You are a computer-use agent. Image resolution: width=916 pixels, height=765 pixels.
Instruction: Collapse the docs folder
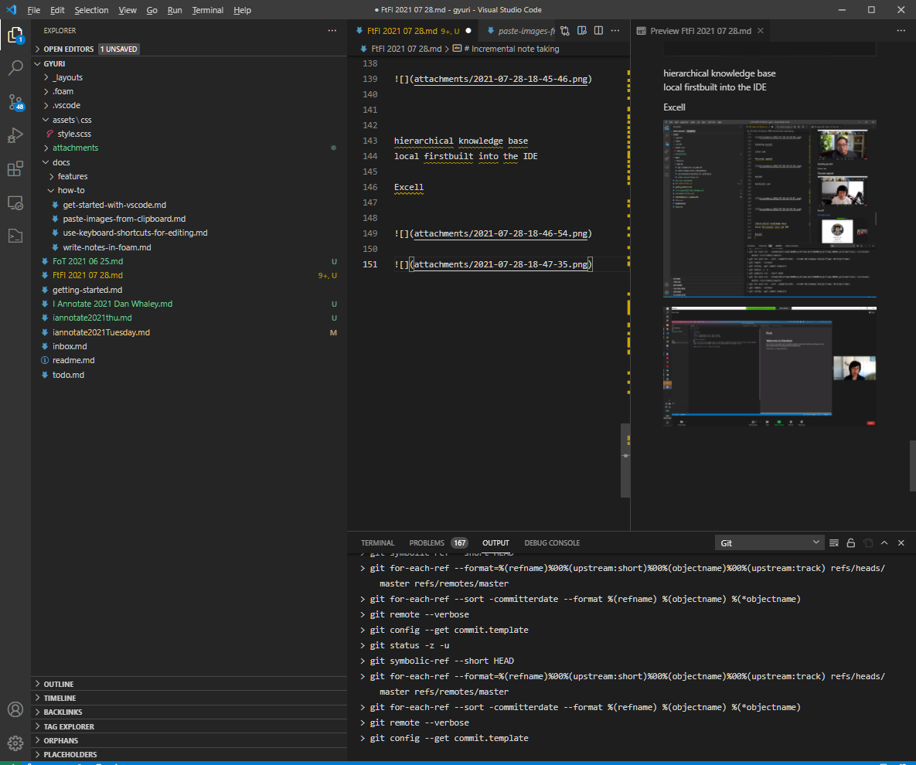61,162
